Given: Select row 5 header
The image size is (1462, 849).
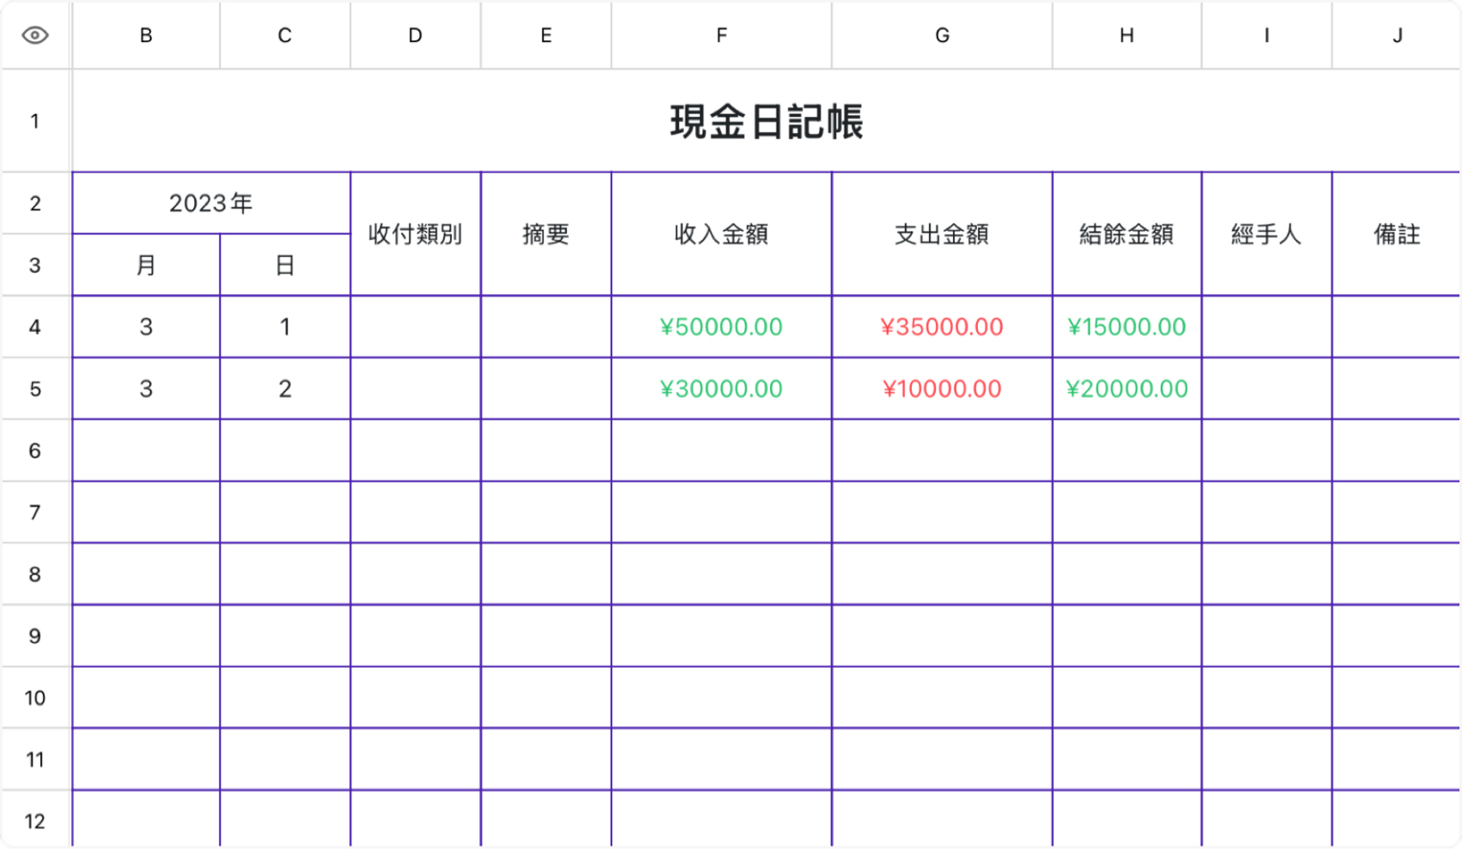Looking at the screenshot, I should (35, 389).
